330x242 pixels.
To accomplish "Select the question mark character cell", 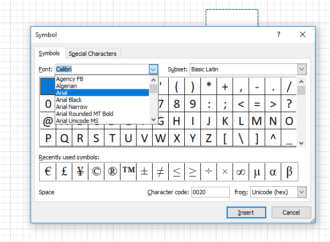I will pos(289,104).
